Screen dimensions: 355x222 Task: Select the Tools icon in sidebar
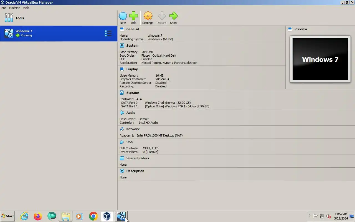pyautogui.click(x=9, y=18)
